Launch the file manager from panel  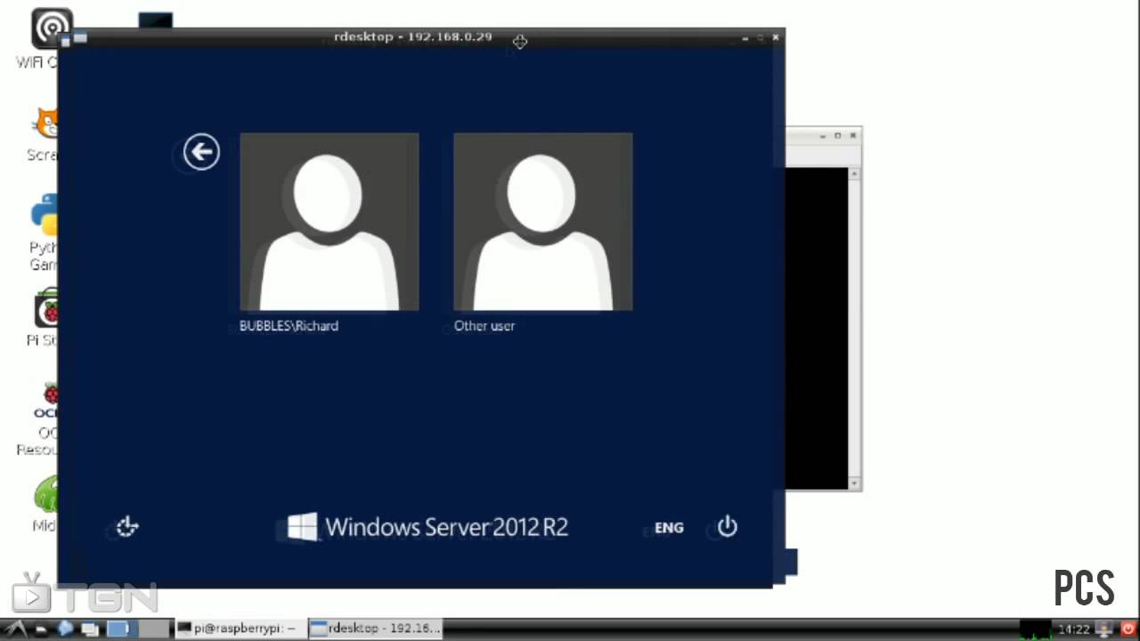(x=41, y=629)
